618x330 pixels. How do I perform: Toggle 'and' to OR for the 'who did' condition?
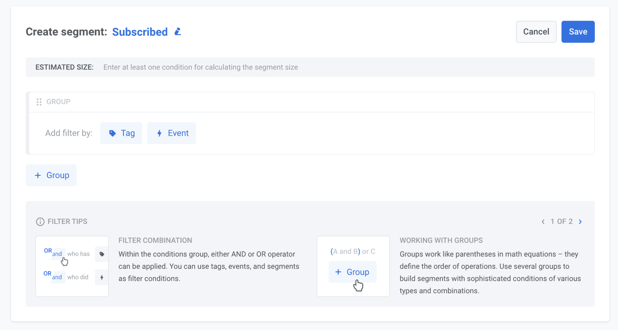(x=57, y=277)
